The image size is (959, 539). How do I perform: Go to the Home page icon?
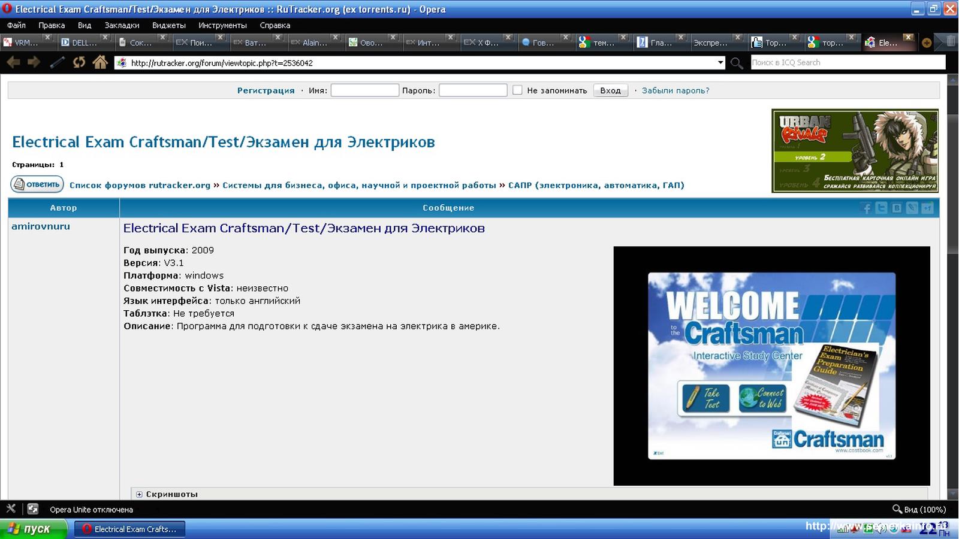point(100,62)
